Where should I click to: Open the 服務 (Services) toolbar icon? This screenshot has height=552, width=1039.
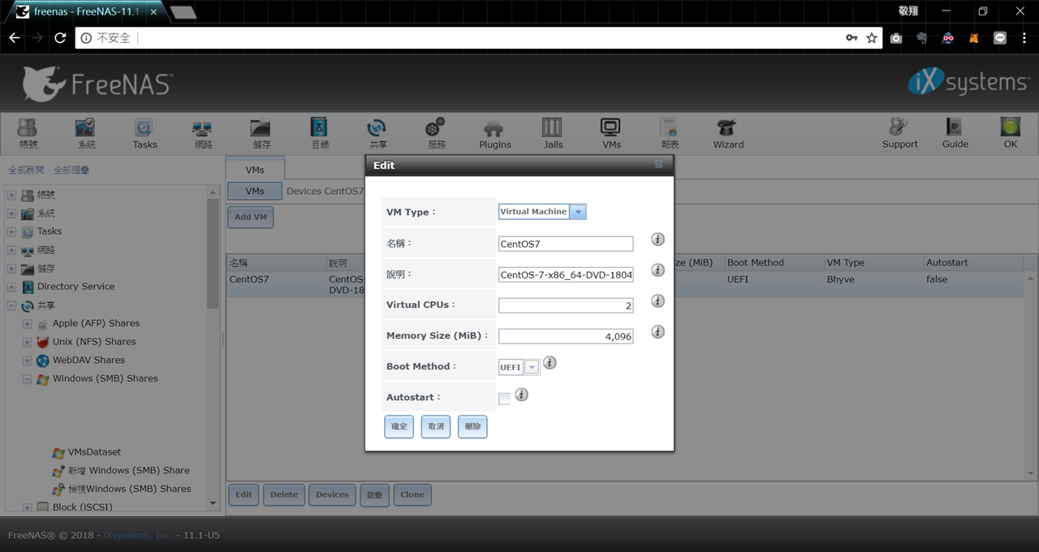pyautogui.click(x=436, y=133)
